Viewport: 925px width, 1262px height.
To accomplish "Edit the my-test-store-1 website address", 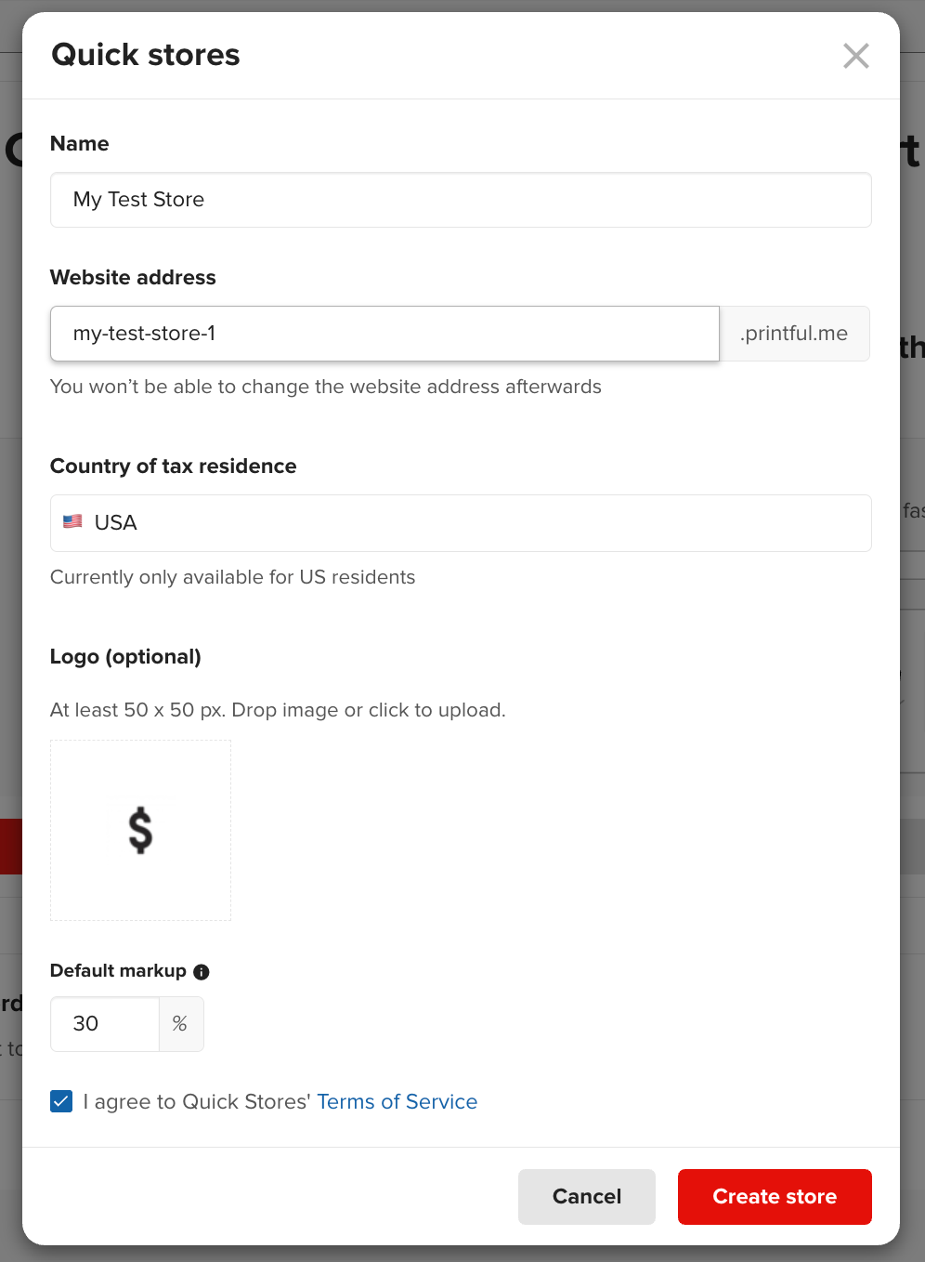I will pos(384,334).
